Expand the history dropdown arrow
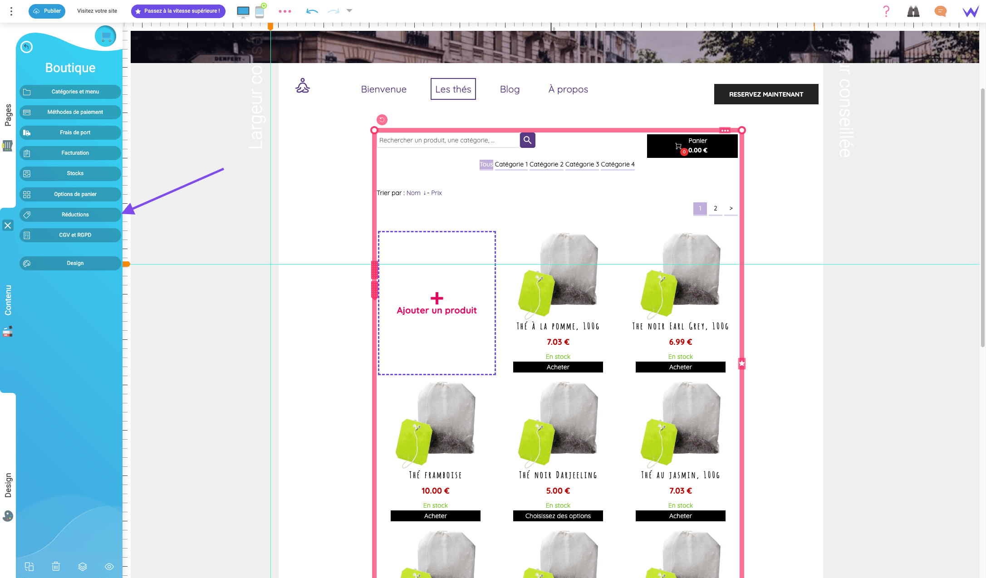This screenshot has width=986, height=578. (349, 10)
